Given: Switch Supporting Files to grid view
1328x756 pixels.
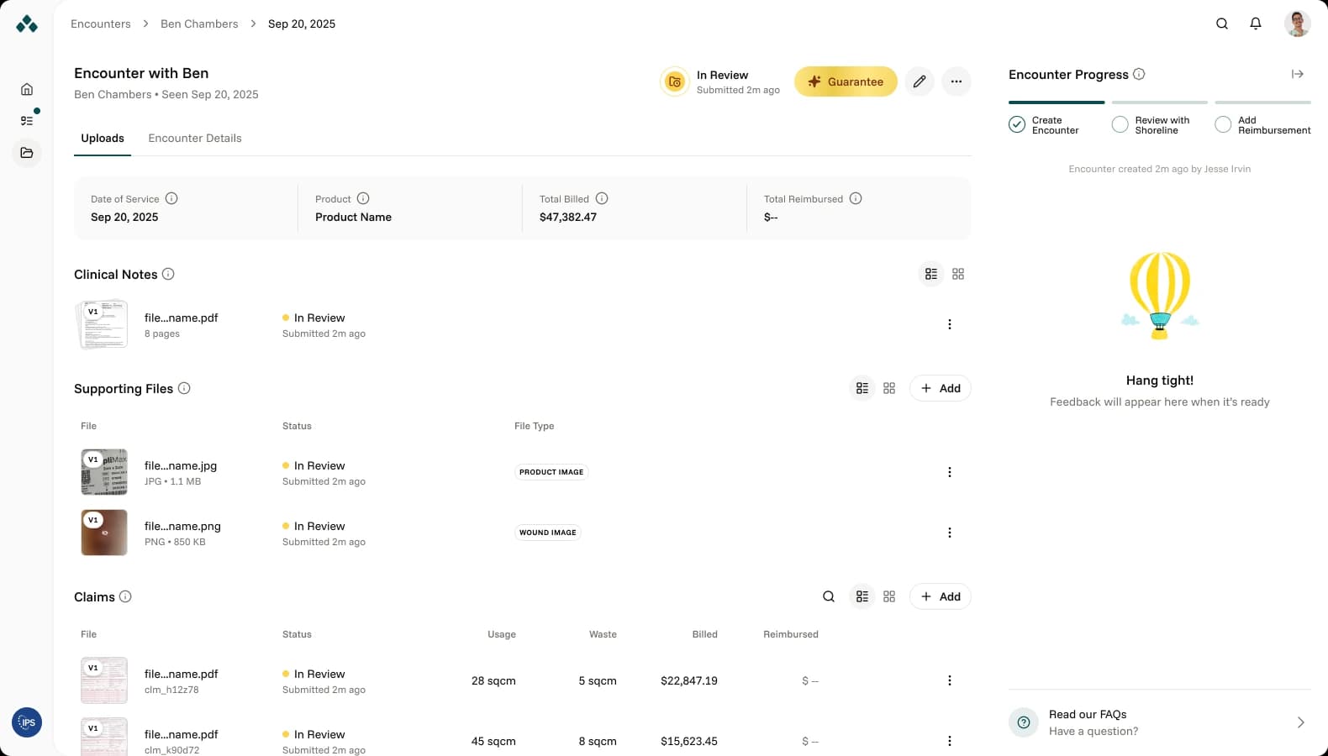Looking at the screenshot, I should pyautogui.click(x=889, y=388).
